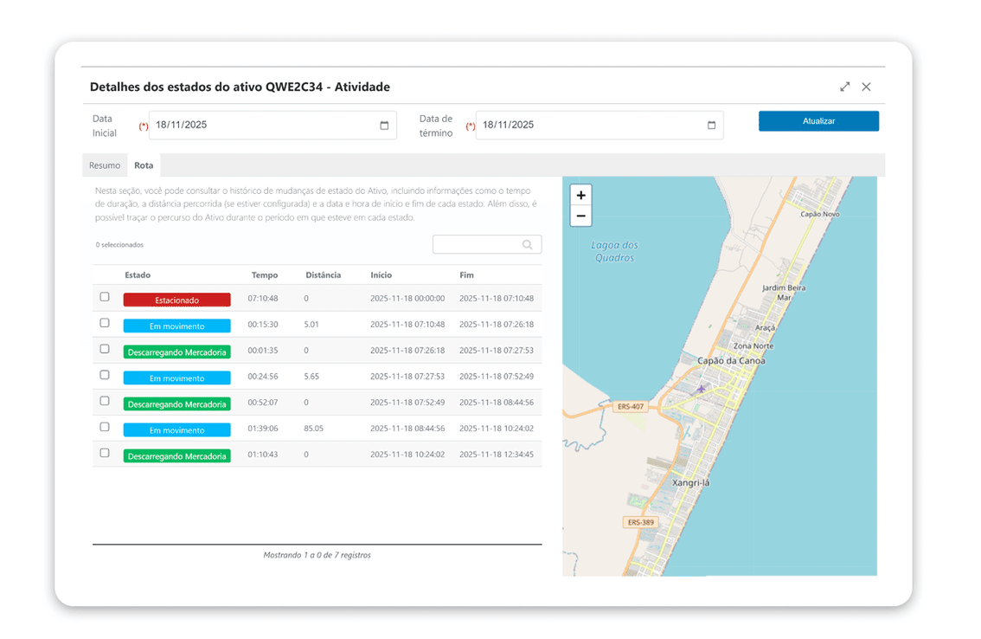The height and width of the screenshot is (639, 981).
Task: Open the Data Inicial calendar picker
Action: [x=384, y=125]
